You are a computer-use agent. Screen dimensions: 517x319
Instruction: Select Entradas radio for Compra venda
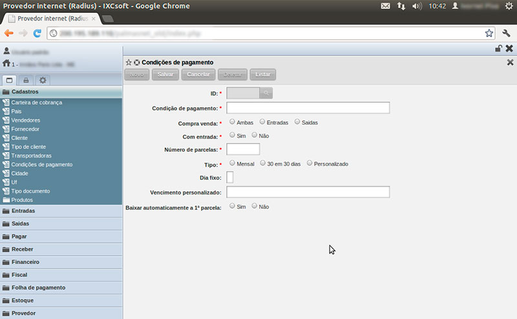[262, 121]
